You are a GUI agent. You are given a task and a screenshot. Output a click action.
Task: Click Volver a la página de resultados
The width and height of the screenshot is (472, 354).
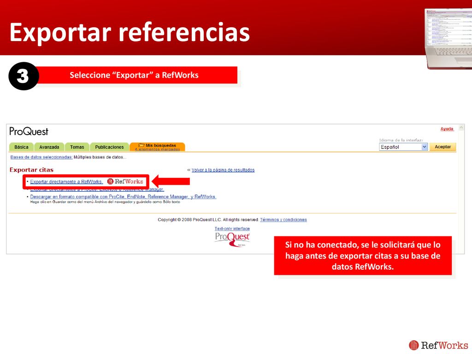223,170
